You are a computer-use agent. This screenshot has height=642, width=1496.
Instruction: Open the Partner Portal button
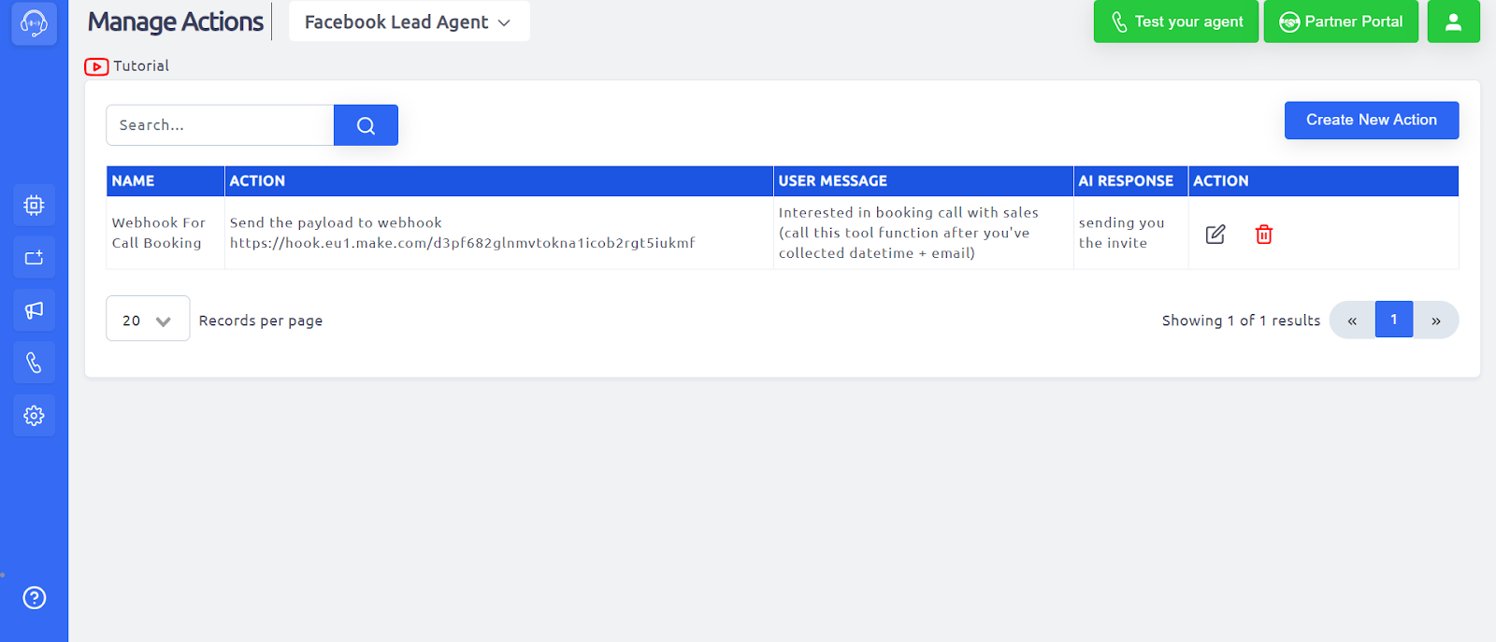1340,21
